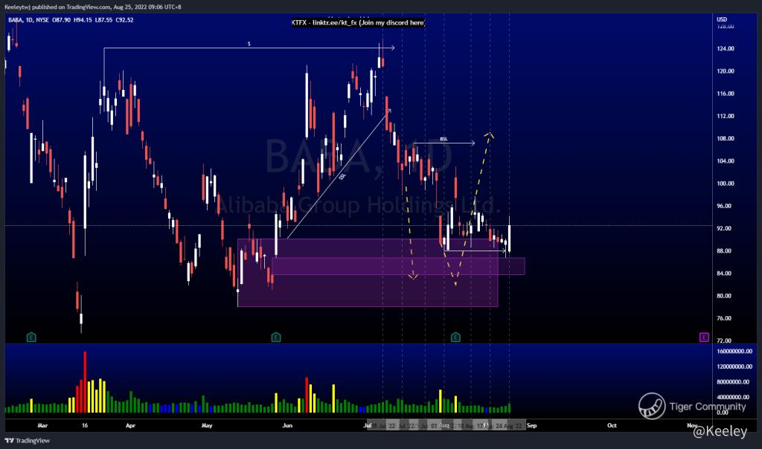Click the Apr label on time axis
762x449 pixels.
[130, 426]
